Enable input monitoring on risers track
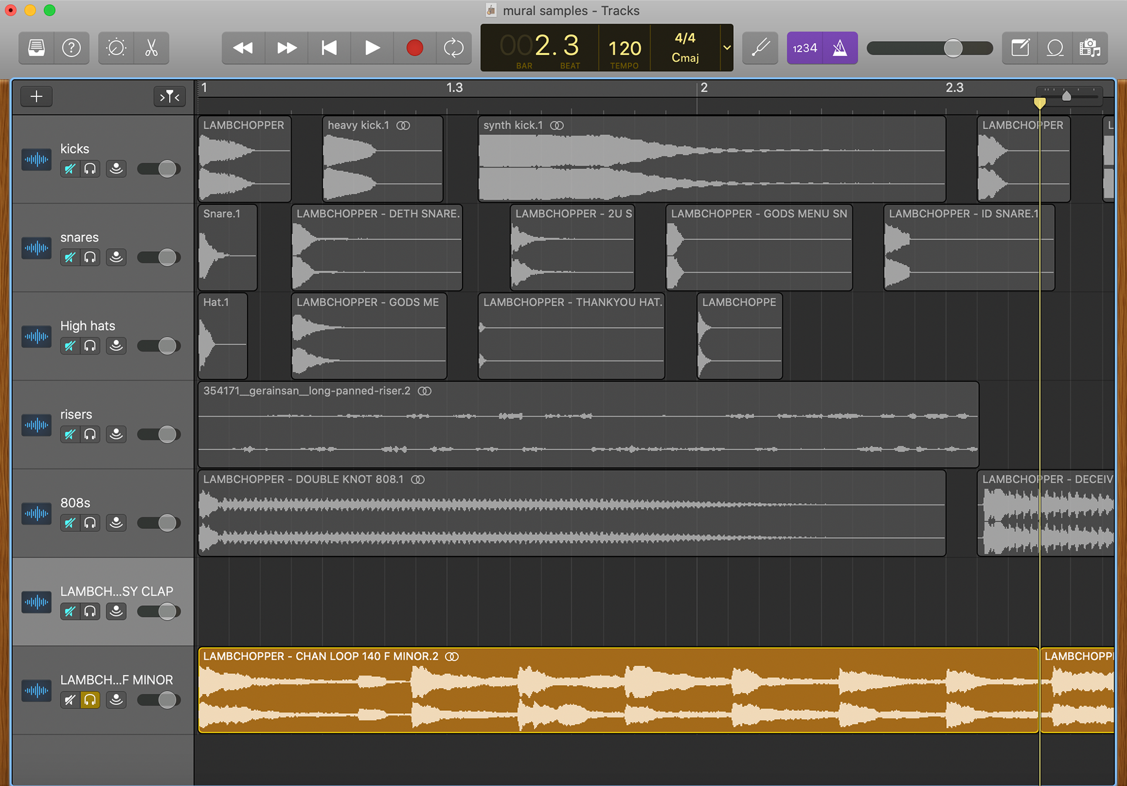Viewport: 1127px width, 786px height. (x=116, y=435)
